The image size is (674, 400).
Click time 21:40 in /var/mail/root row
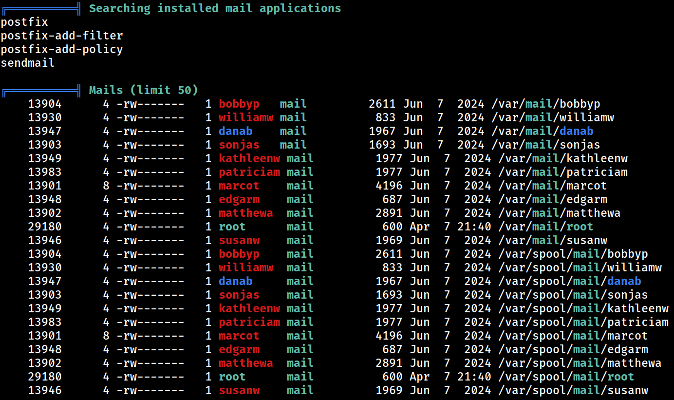[x=474, y=227]
